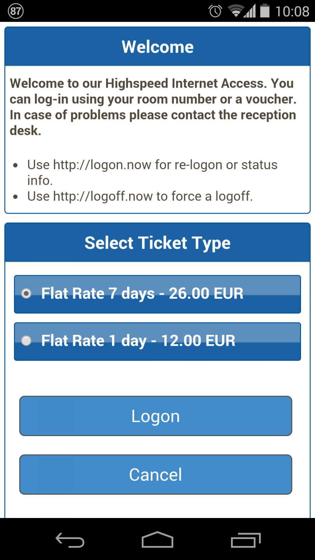Screen dimensions: 315x560
Task: Click the Logon button
Action: click(156, 416)
